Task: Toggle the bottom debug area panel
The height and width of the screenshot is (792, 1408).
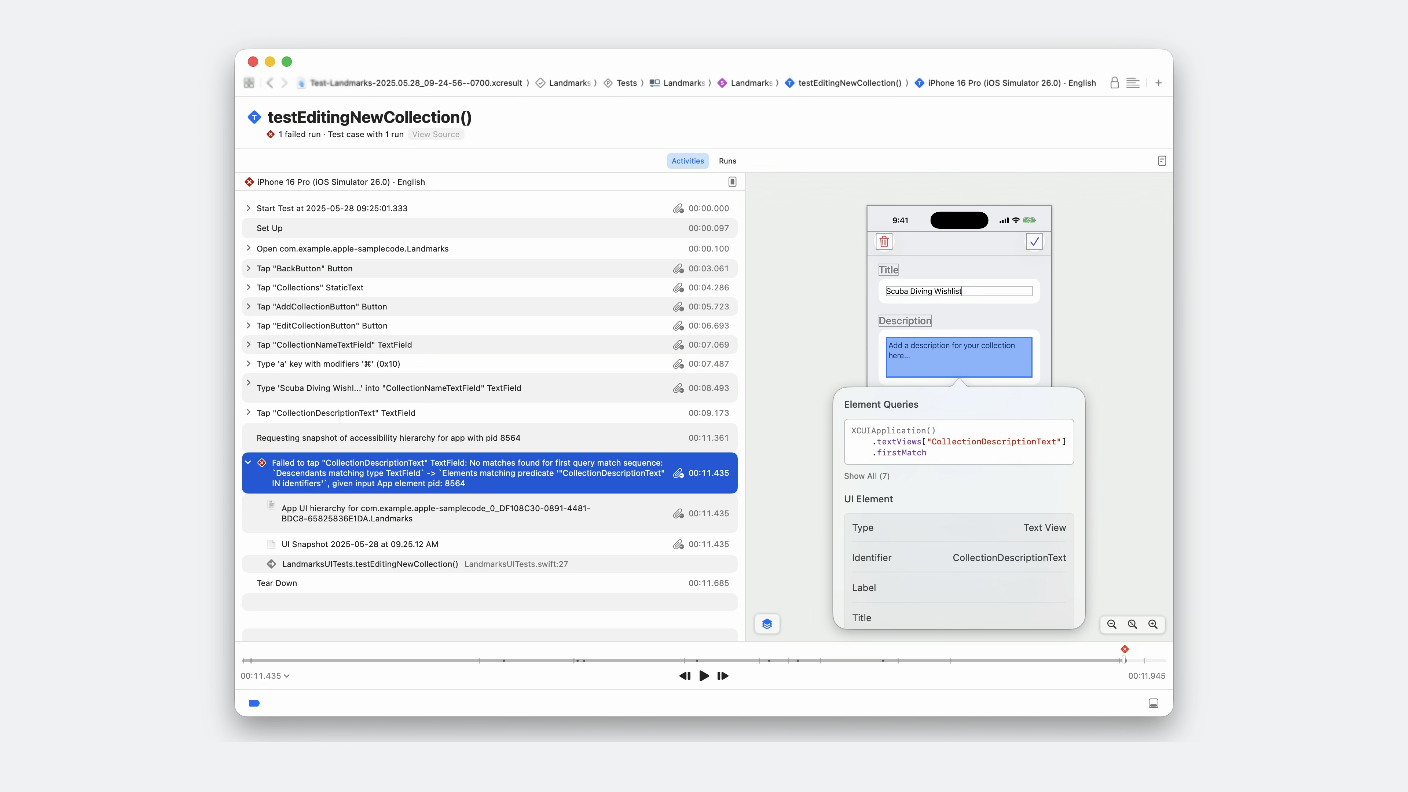Action: point(1153,704)
